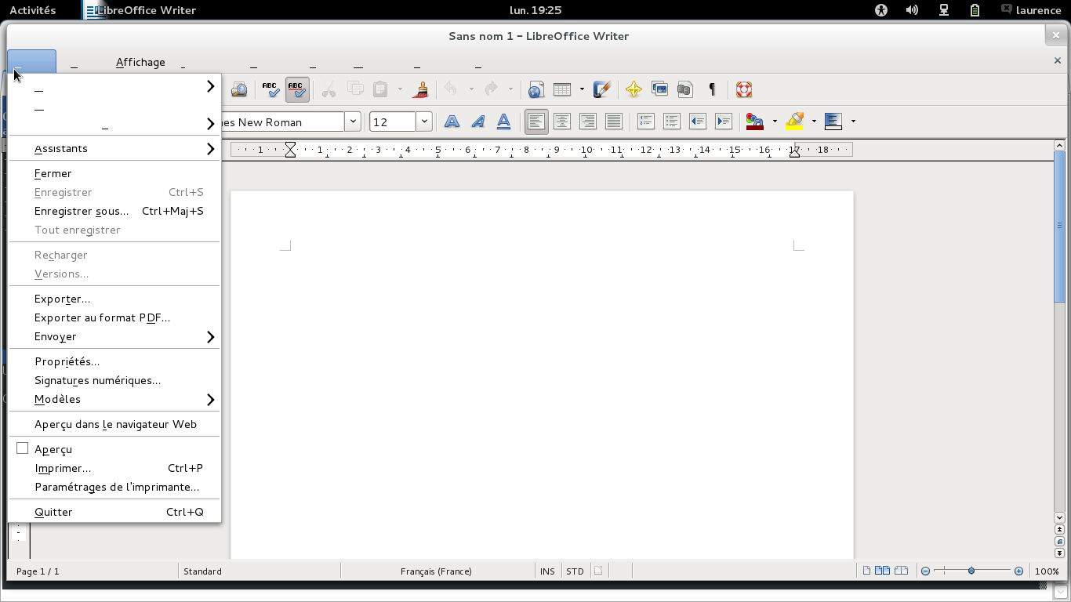Switch to book view layout icon
1071x602 pixels.
(x=901, y=571)
